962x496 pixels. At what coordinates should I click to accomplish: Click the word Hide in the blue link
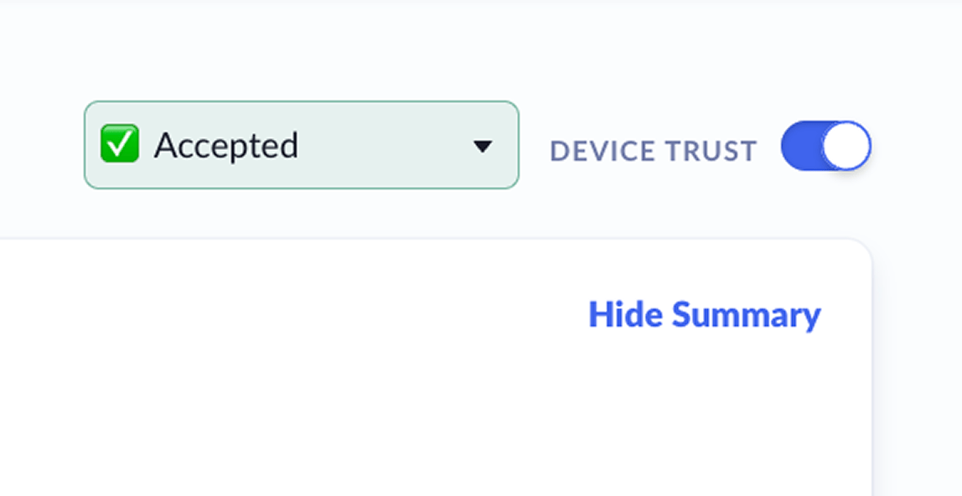pos(625,314)
